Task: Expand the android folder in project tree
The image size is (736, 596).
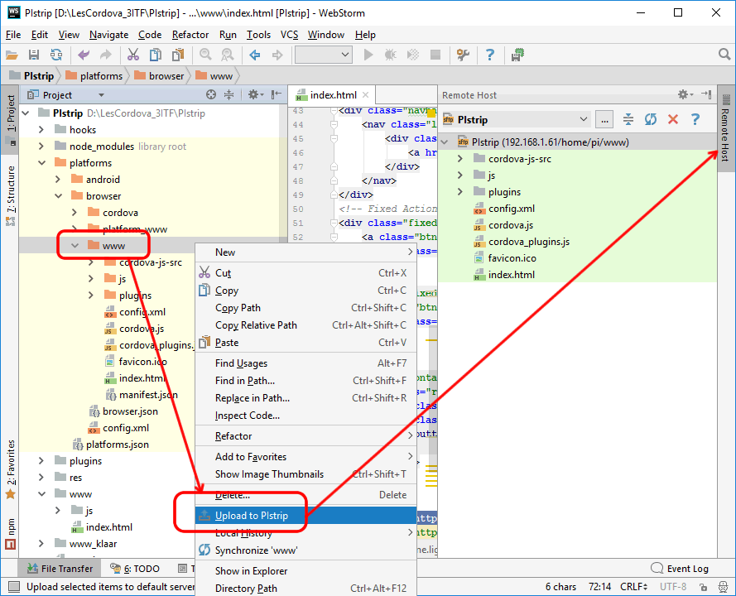Action: 58,180
